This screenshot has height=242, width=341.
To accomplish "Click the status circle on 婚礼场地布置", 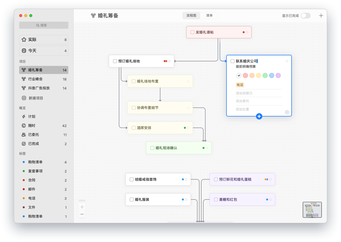I will tap(188, 81).
